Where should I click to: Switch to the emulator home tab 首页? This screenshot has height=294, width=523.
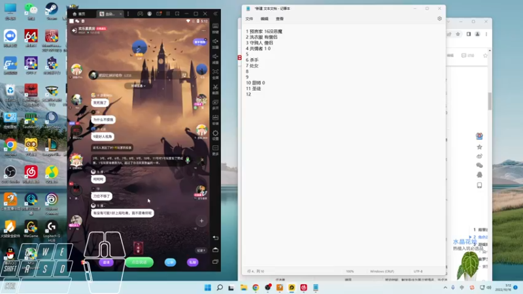coord(79,14)
